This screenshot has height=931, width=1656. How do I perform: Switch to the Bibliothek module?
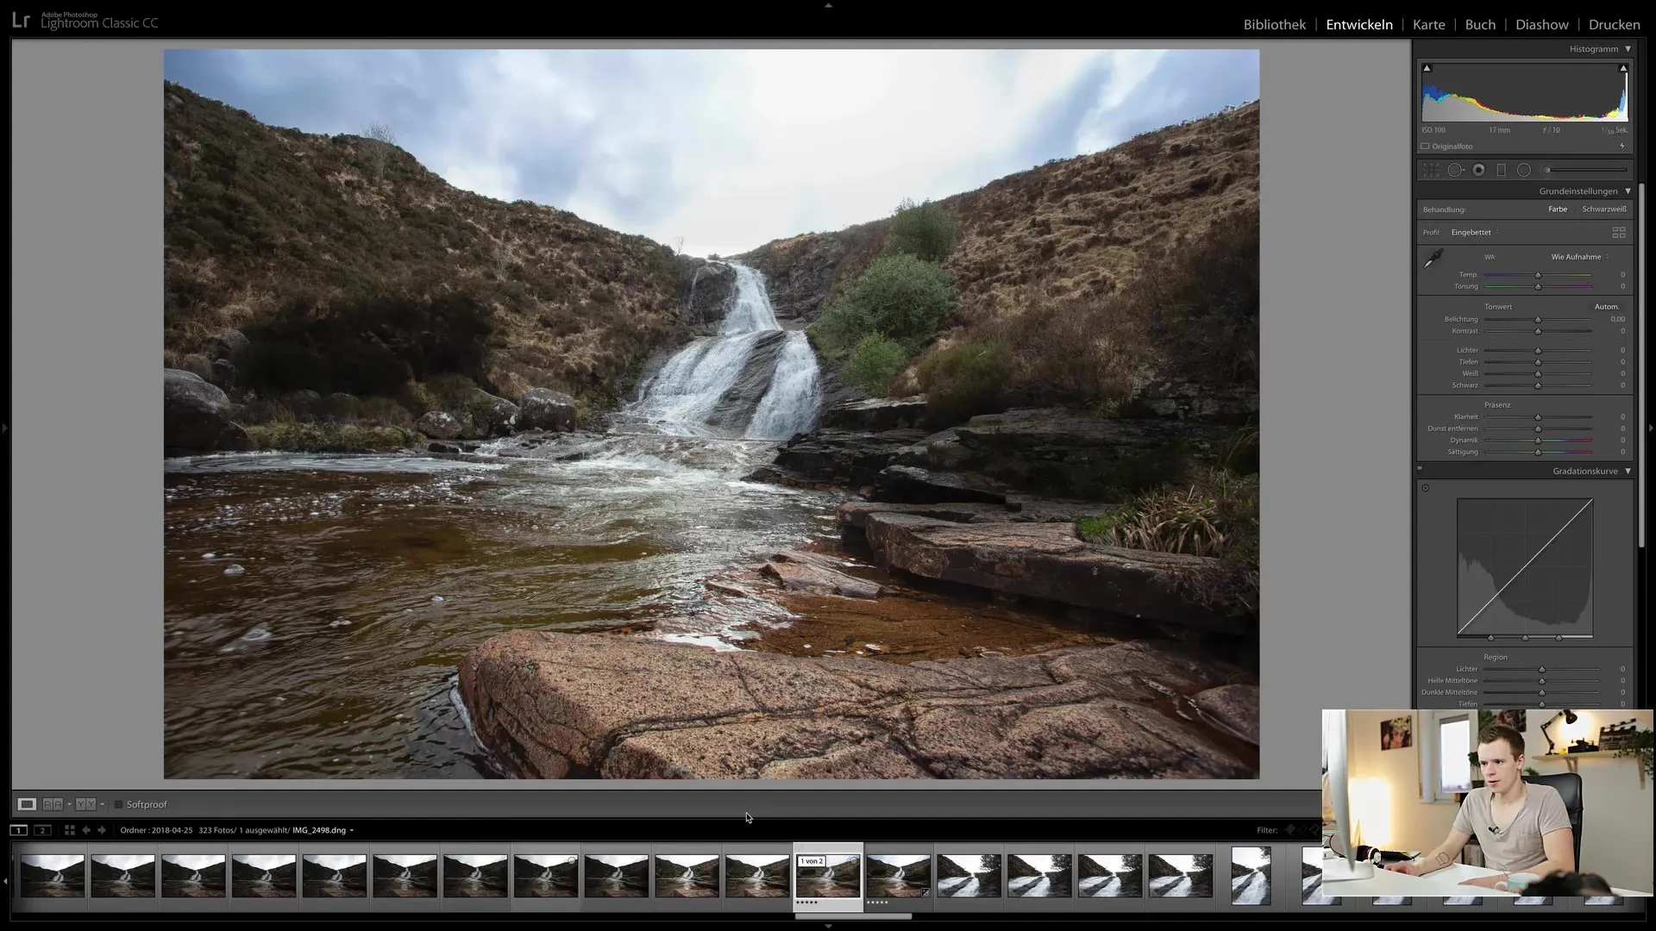tap(1274, 25)
